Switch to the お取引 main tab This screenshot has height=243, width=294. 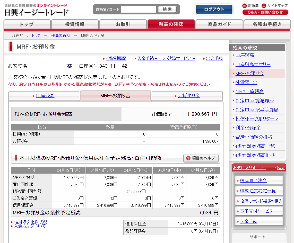click(x=123, y=24)
